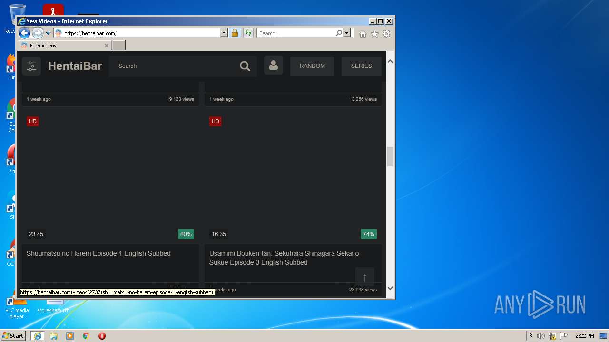The width and height of the screenshot is (609, 342).
Task: Submit search with the site magnifier icon
Action: click(x=245, y=66)
